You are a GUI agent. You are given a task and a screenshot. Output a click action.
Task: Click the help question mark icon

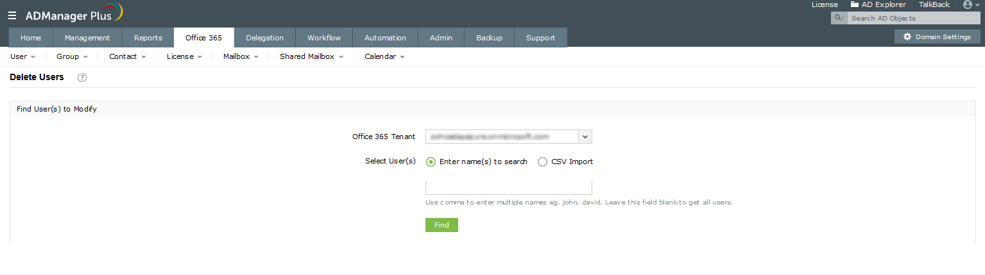pyautogui.click(x=81, y=78)
